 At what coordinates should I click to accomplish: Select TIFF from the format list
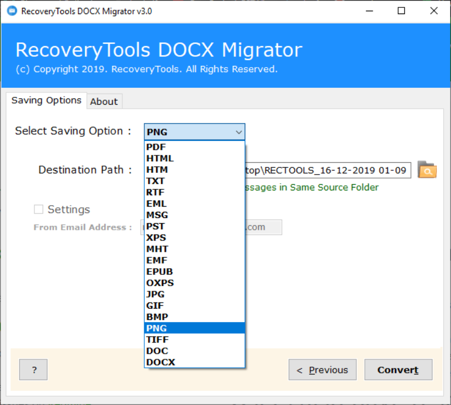[x=194, y=340]
